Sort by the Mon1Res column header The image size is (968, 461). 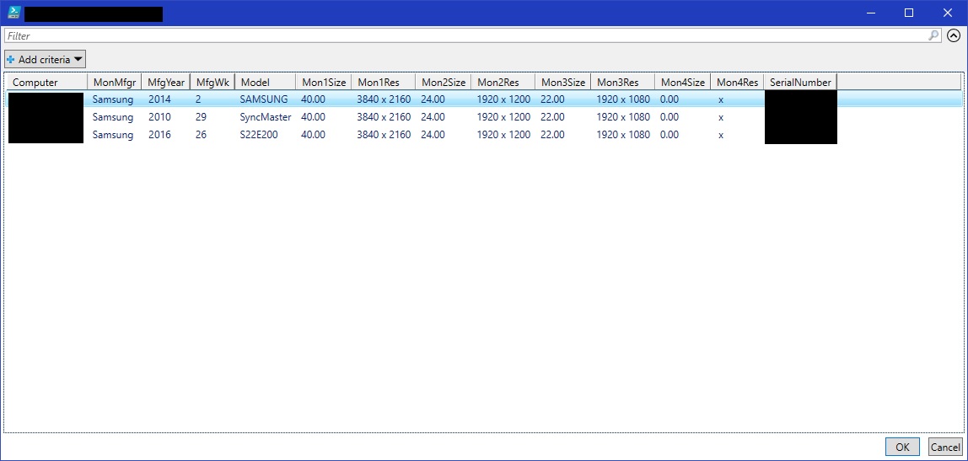click(383, 82)
